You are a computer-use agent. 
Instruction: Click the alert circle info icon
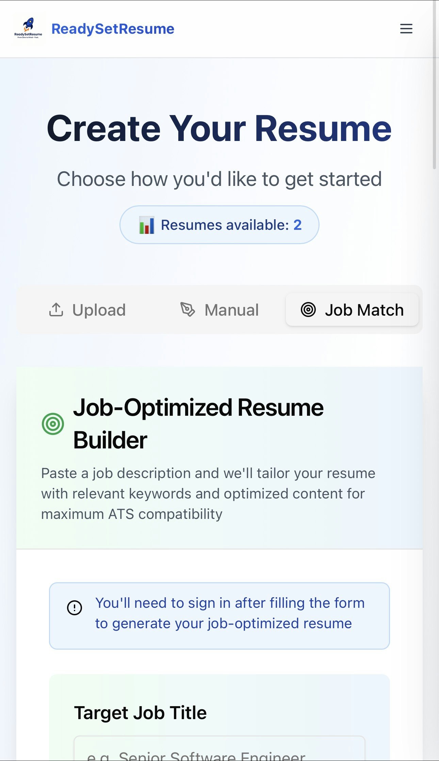75,608
